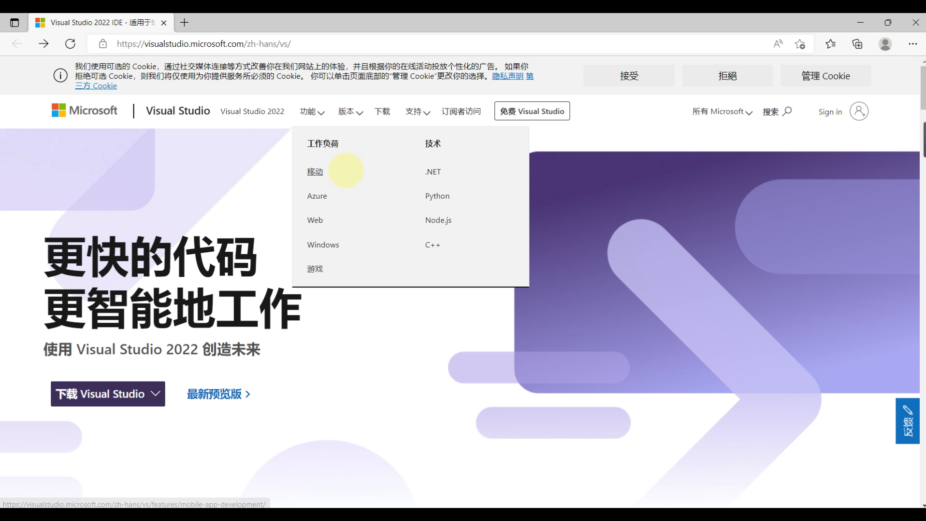This screenshot has height=521, width=926.
Task: Click the browser tab actions icon
Action: pos(14,23)
